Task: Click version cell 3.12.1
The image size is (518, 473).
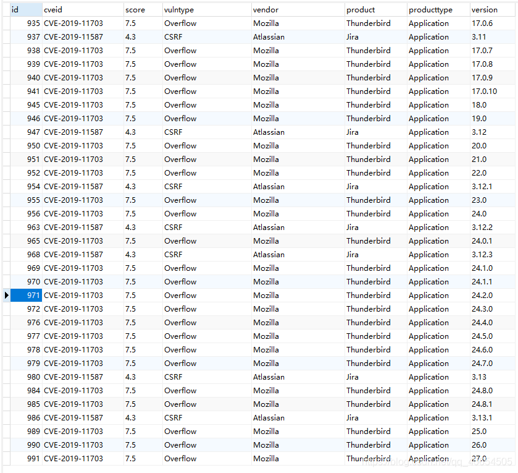Action: pyautogui.click(x=492, y=187)
